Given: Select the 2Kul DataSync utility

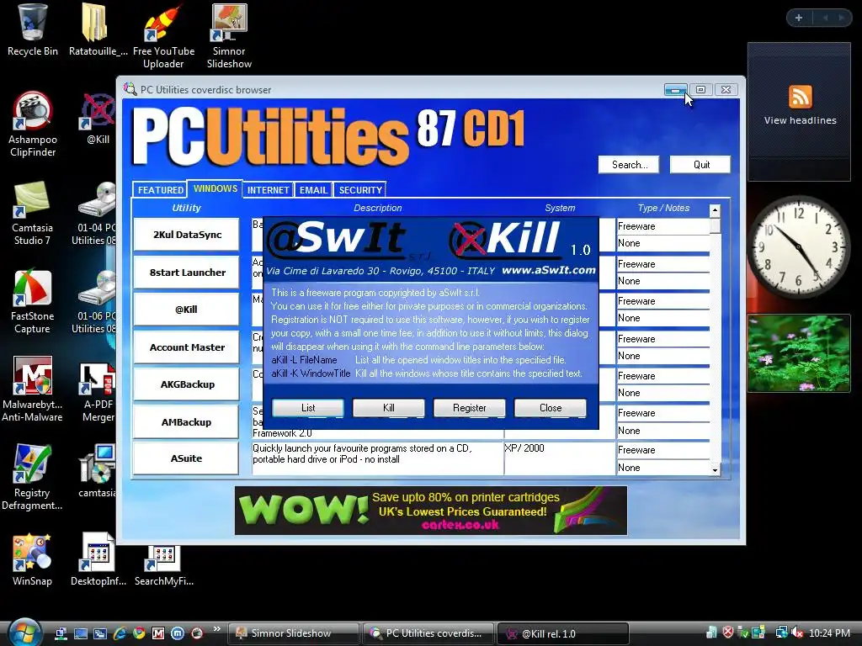Looking at the screenshot, I should [186, 235].
